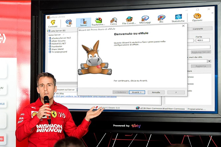This screenshot has height=147, width=221.
Task: Open the Cerca search toolbar icon
Action: [x=113, y=20]
